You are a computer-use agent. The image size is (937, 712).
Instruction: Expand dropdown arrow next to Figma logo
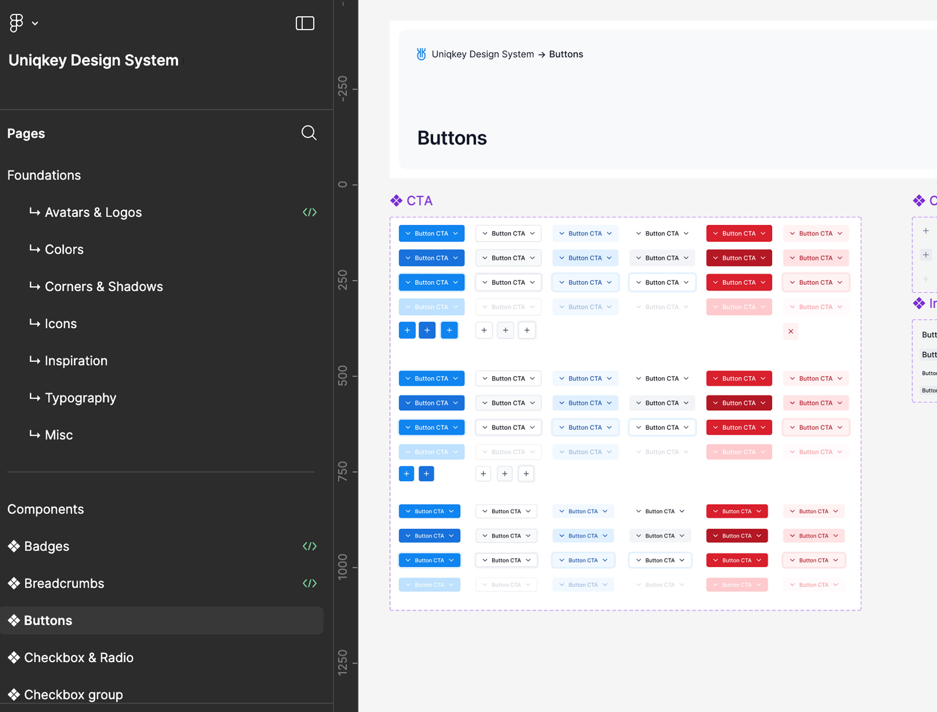[x=35, y=23]
